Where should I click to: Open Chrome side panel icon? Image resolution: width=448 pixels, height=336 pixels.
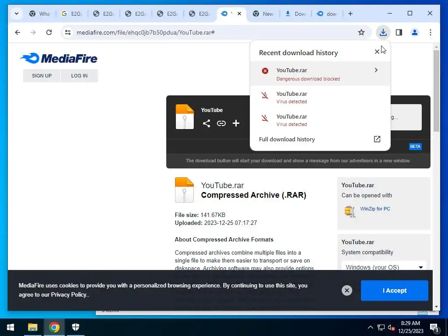[399, 32]
